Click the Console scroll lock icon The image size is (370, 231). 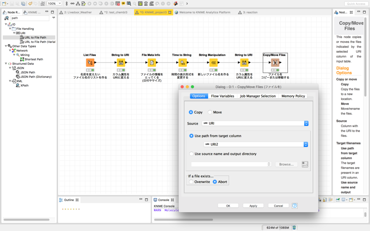point(325,200)
